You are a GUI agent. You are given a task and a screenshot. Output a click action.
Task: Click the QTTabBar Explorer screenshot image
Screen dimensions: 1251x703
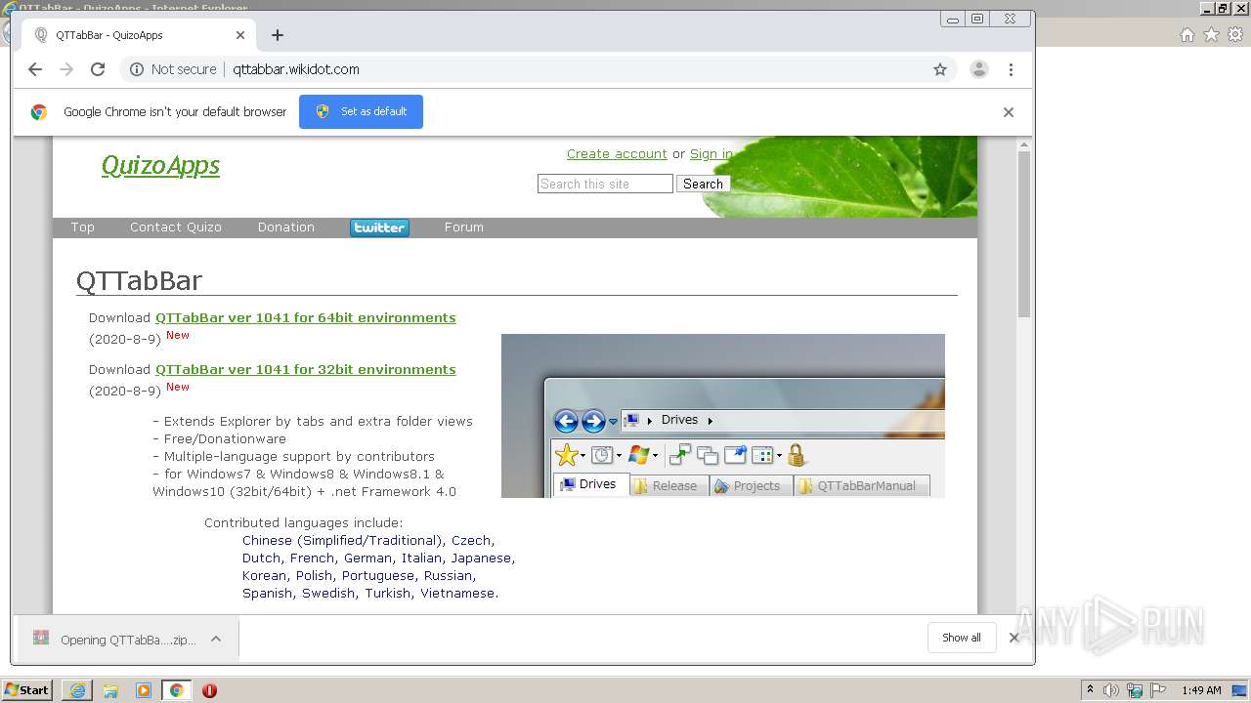tap(723, 416)
